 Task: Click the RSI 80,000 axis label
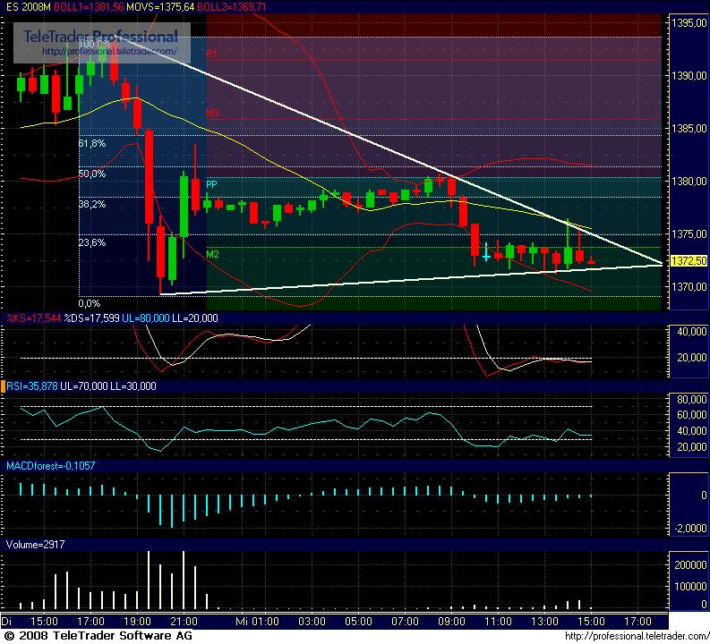(691, 399)
